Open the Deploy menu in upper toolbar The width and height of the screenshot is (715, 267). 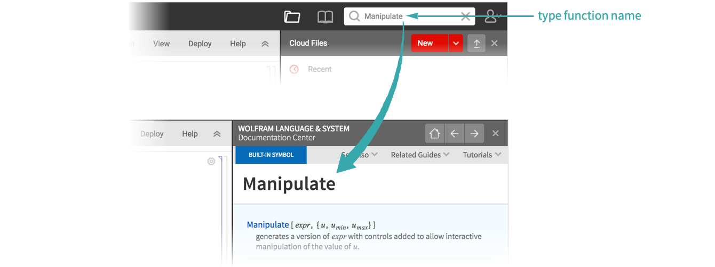tap(200, 44)
